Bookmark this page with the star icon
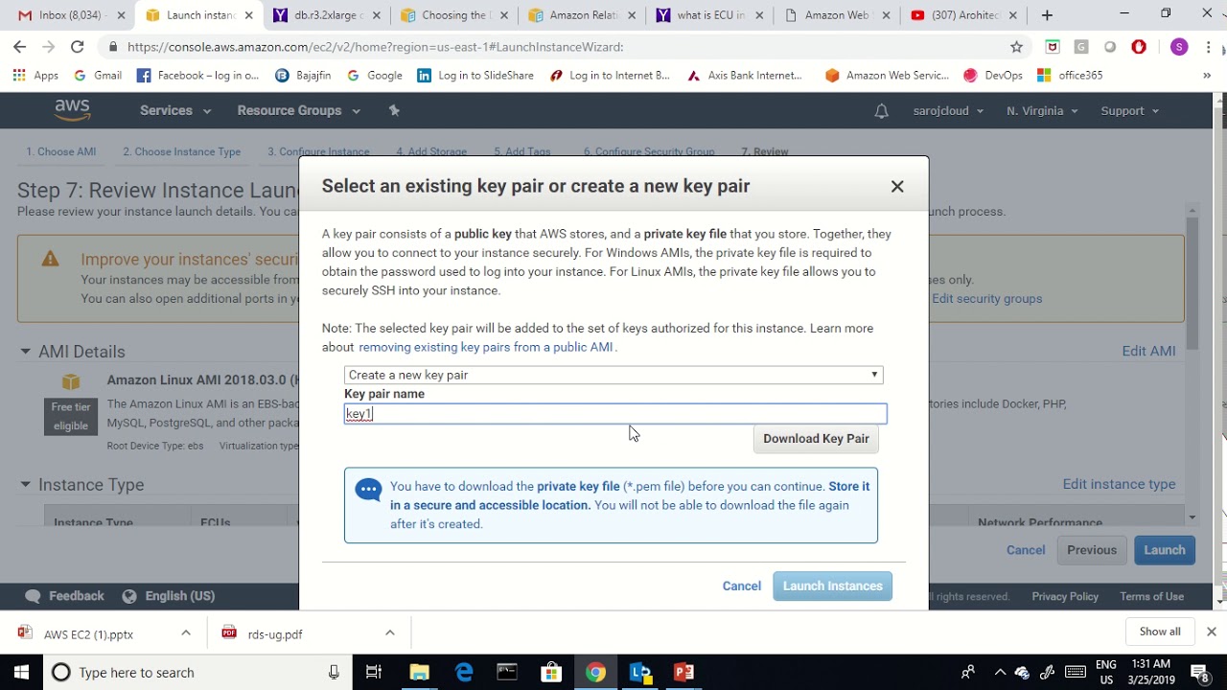 pos(1016,47)
